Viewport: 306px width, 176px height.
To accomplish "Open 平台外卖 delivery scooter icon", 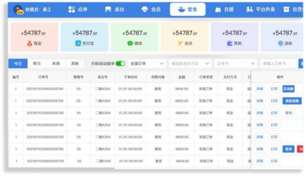I will (250, 9).
